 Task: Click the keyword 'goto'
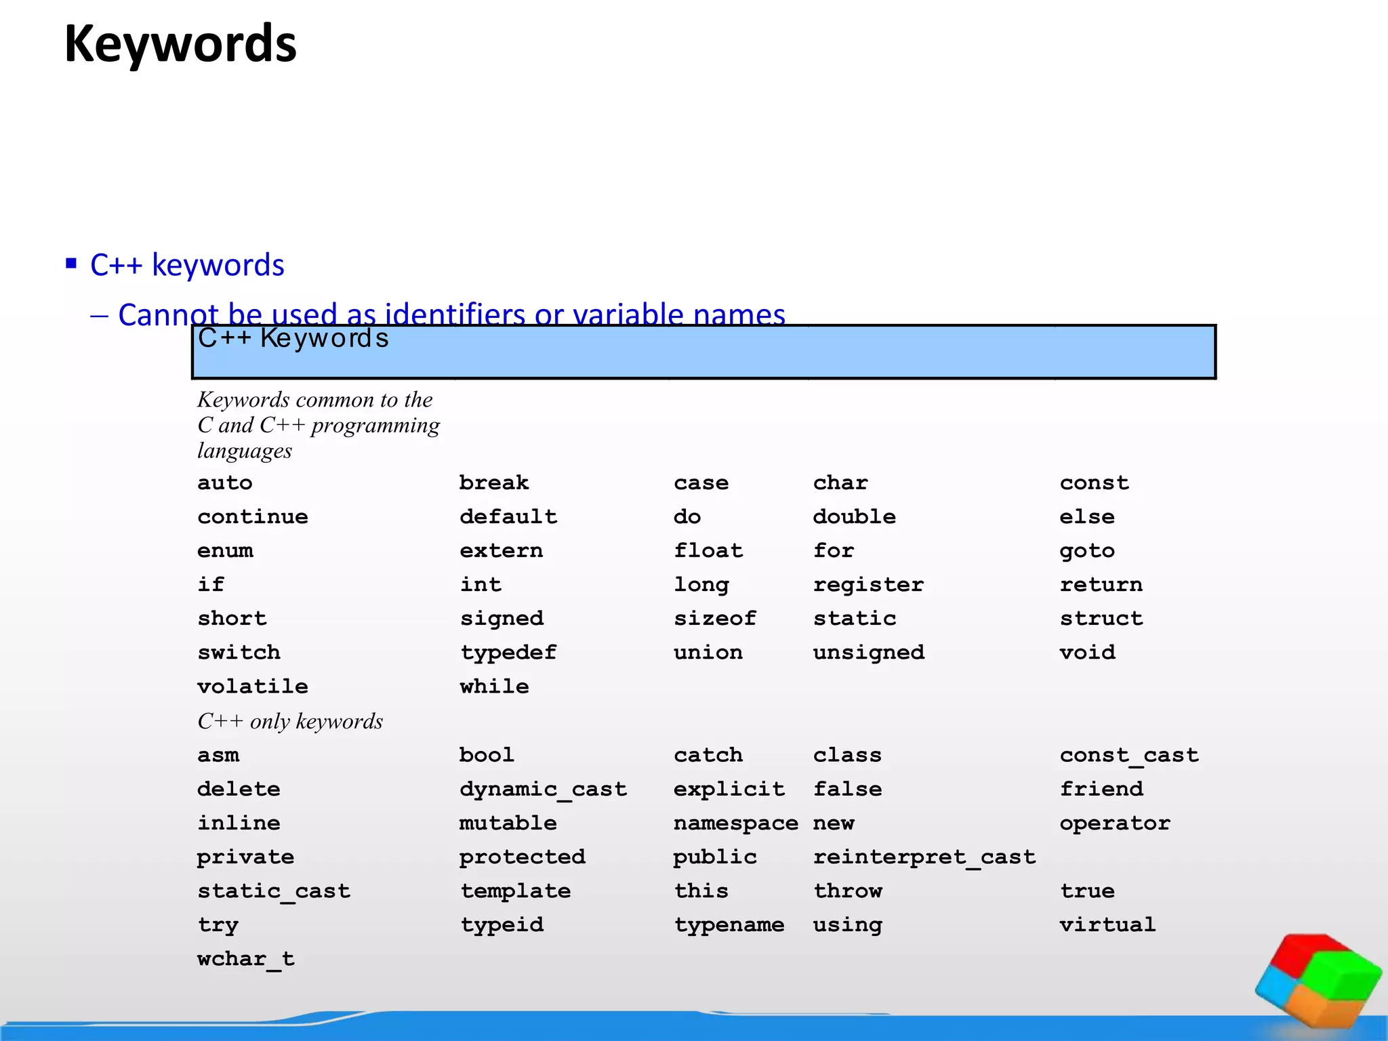(x=1087, y=552)
